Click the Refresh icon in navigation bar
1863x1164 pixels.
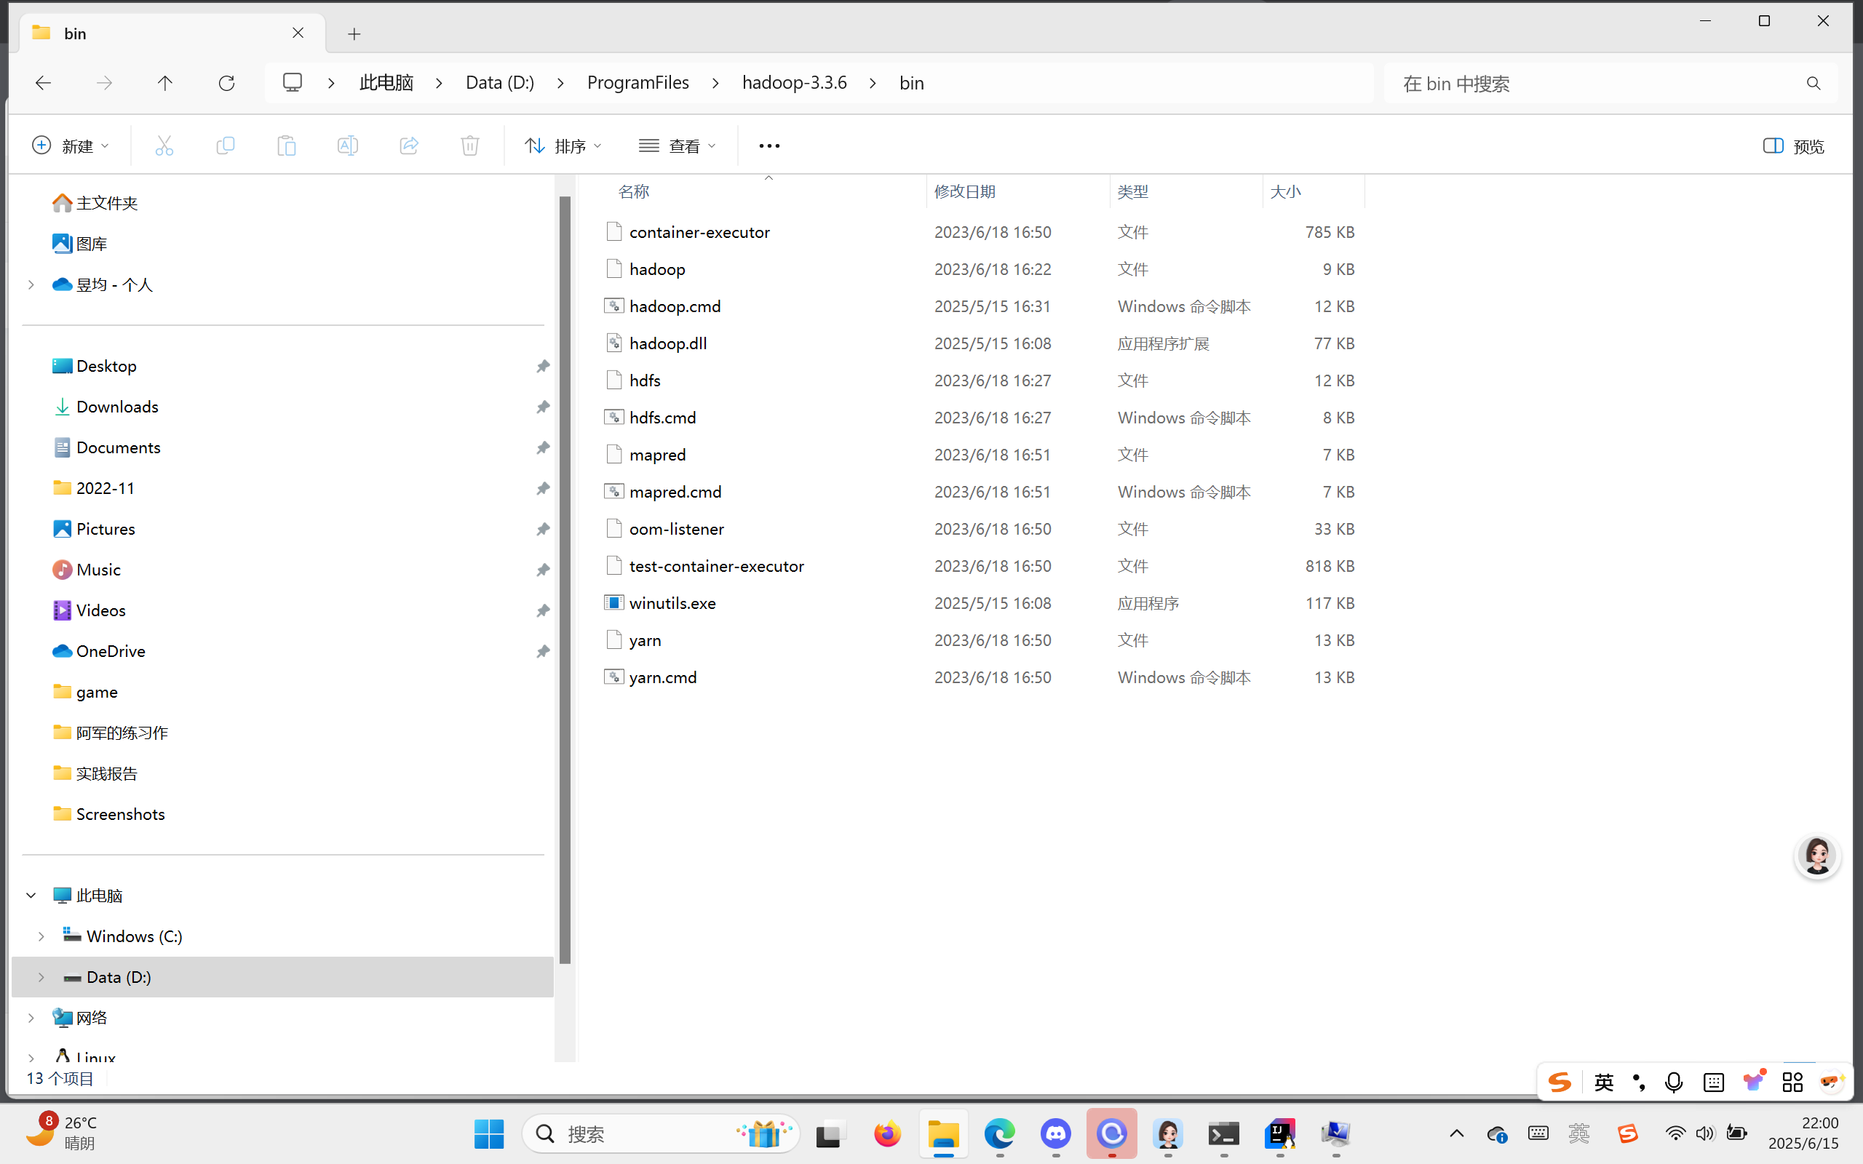226,83
